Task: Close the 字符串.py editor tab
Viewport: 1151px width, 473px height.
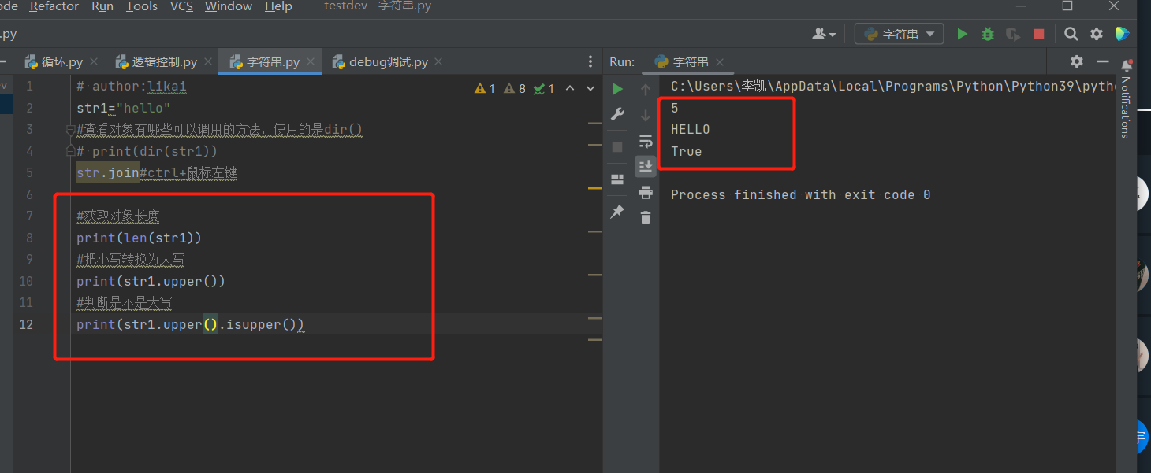Action: click(311, 61)
